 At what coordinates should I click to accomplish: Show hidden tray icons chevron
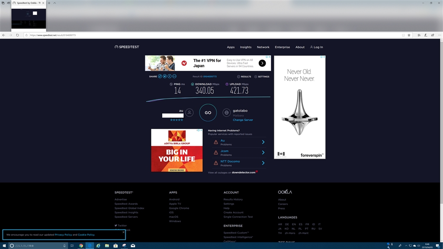(406, 246)
